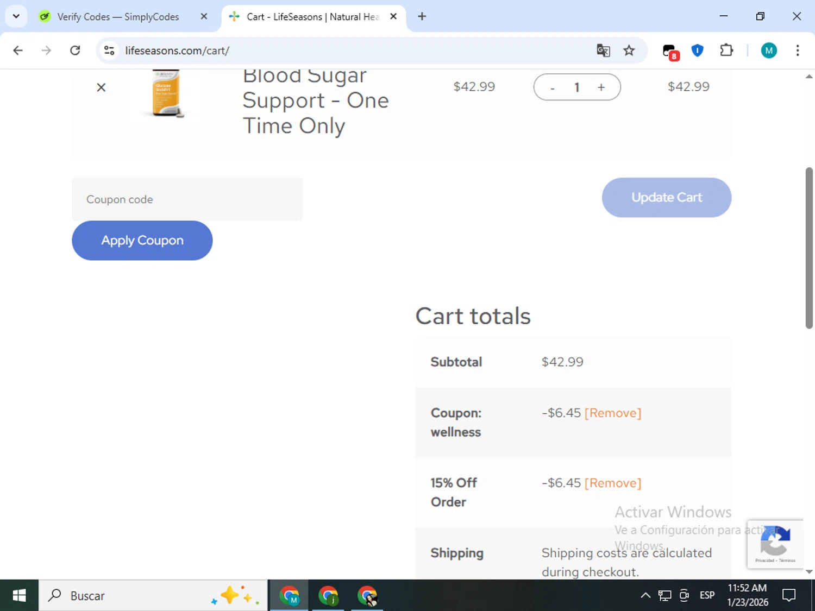Switch to Verify Codes SimplyCodes tab
Image resolution: width=815 pixels, height=611 pixels.
point(118,17)
